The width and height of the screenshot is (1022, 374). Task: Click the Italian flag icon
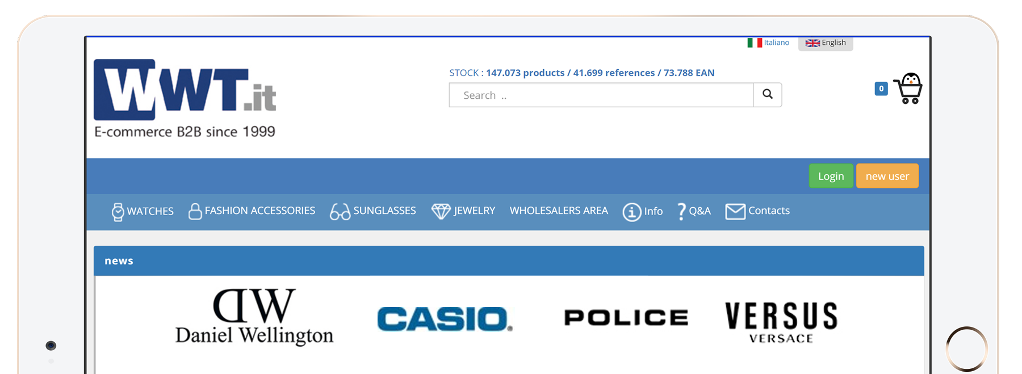pos(755,43)
